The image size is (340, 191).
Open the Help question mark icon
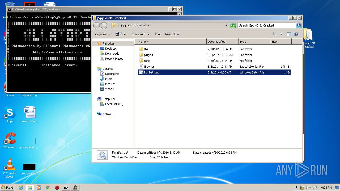click(296, 34)
